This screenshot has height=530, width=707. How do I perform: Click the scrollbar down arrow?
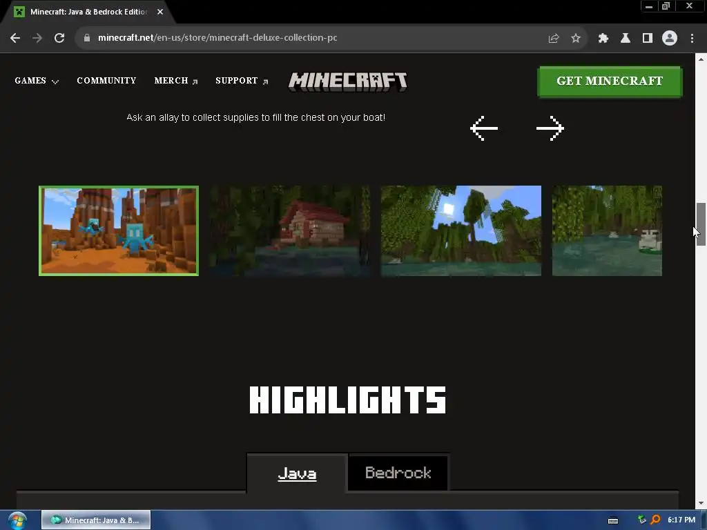coord(701,503)
